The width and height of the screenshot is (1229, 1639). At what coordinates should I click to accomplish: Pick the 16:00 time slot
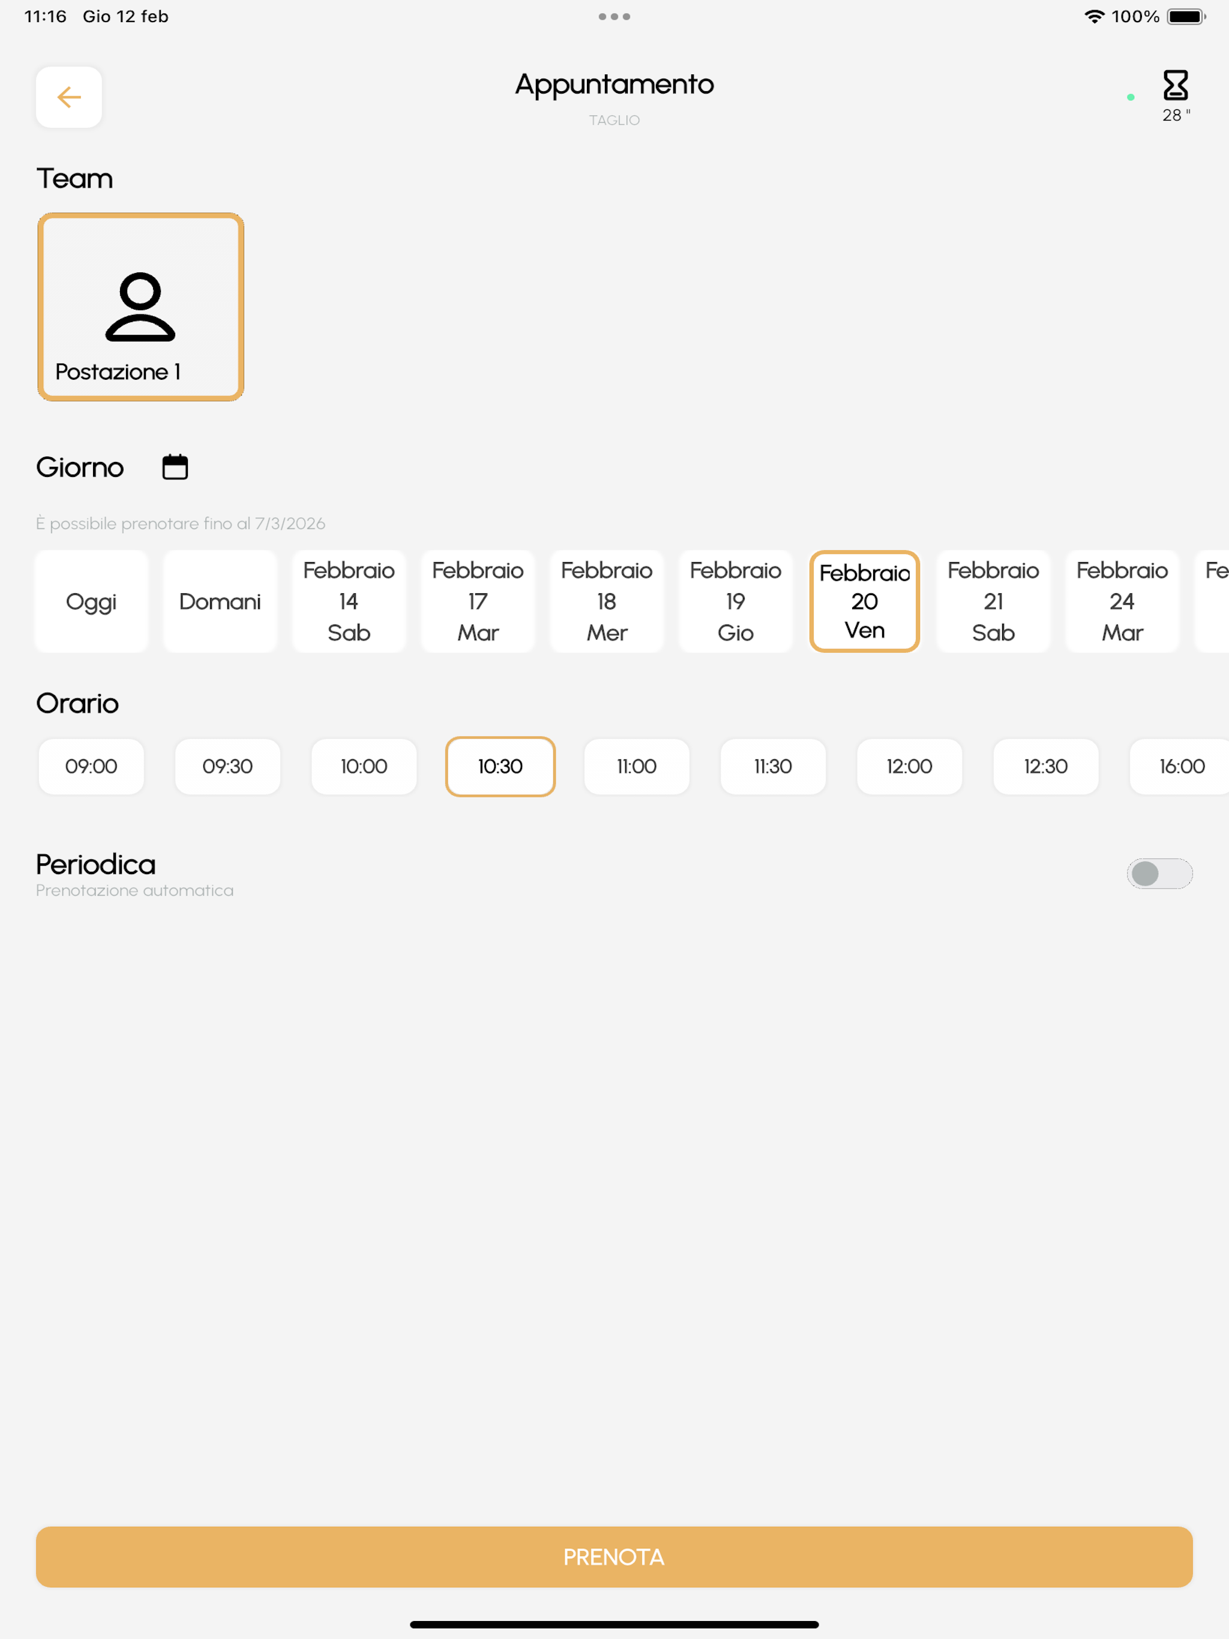pos(1180,766)
